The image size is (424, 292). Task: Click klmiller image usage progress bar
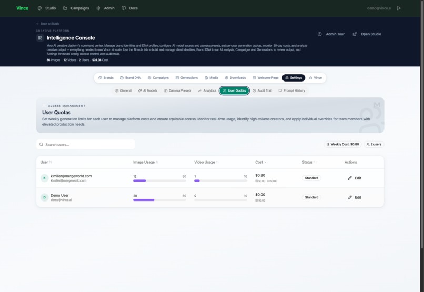[x=159, y=180]
